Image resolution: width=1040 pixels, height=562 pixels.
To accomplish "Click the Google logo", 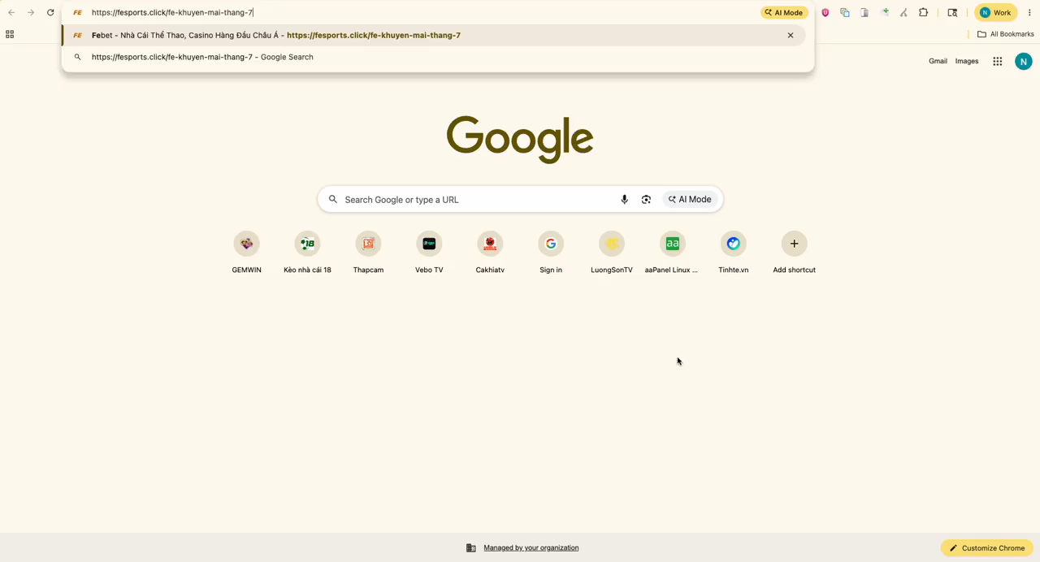I will (x=520, y=139).
